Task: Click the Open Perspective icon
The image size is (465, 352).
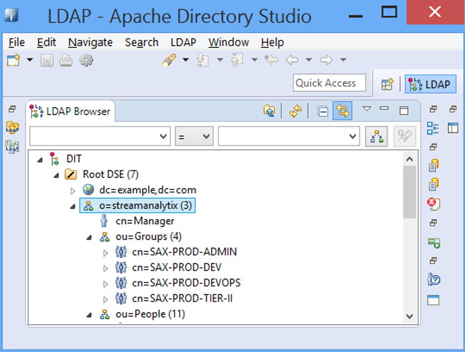Action: (x=388, y=84)
